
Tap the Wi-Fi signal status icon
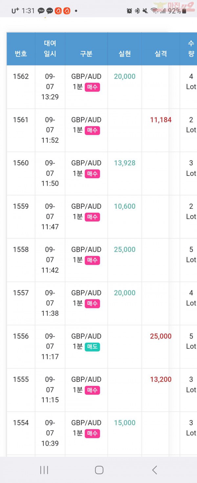[154, 11]
